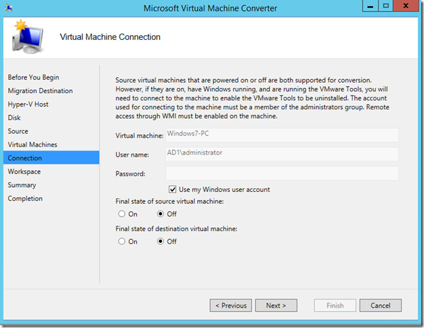Image resolution: width=424 pixels, height=328 pixels.
Task: Set source virtual machine final state Off
Action: (161, 213)
